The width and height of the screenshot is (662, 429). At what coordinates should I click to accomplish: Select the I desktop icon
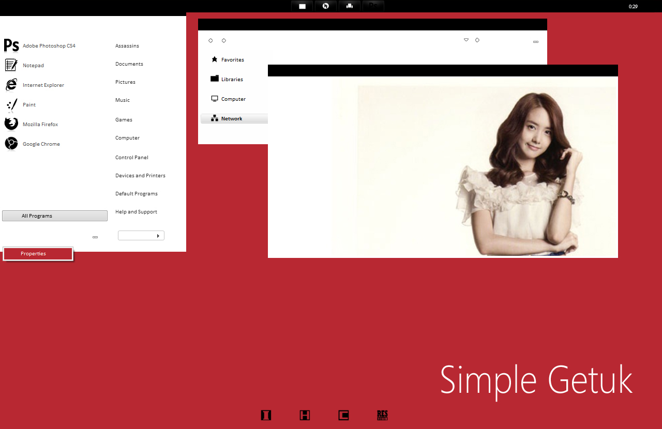pos(266,415)
